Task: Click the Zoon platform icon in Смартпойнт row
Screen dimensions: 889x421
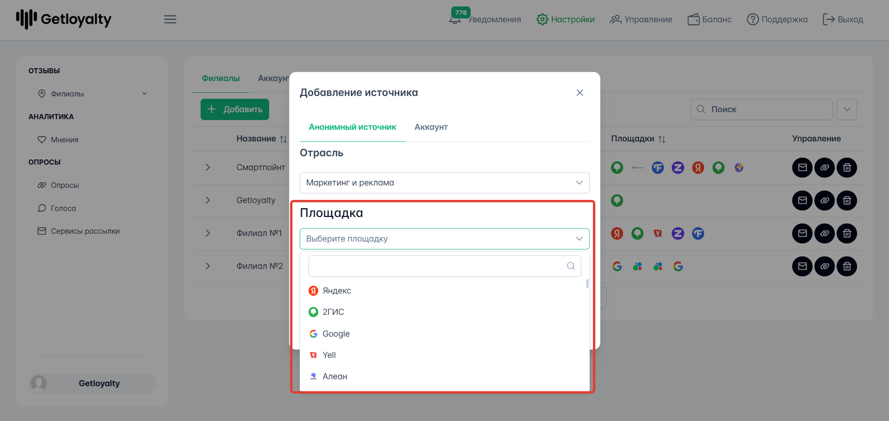Action: click(x=678, y=167)
